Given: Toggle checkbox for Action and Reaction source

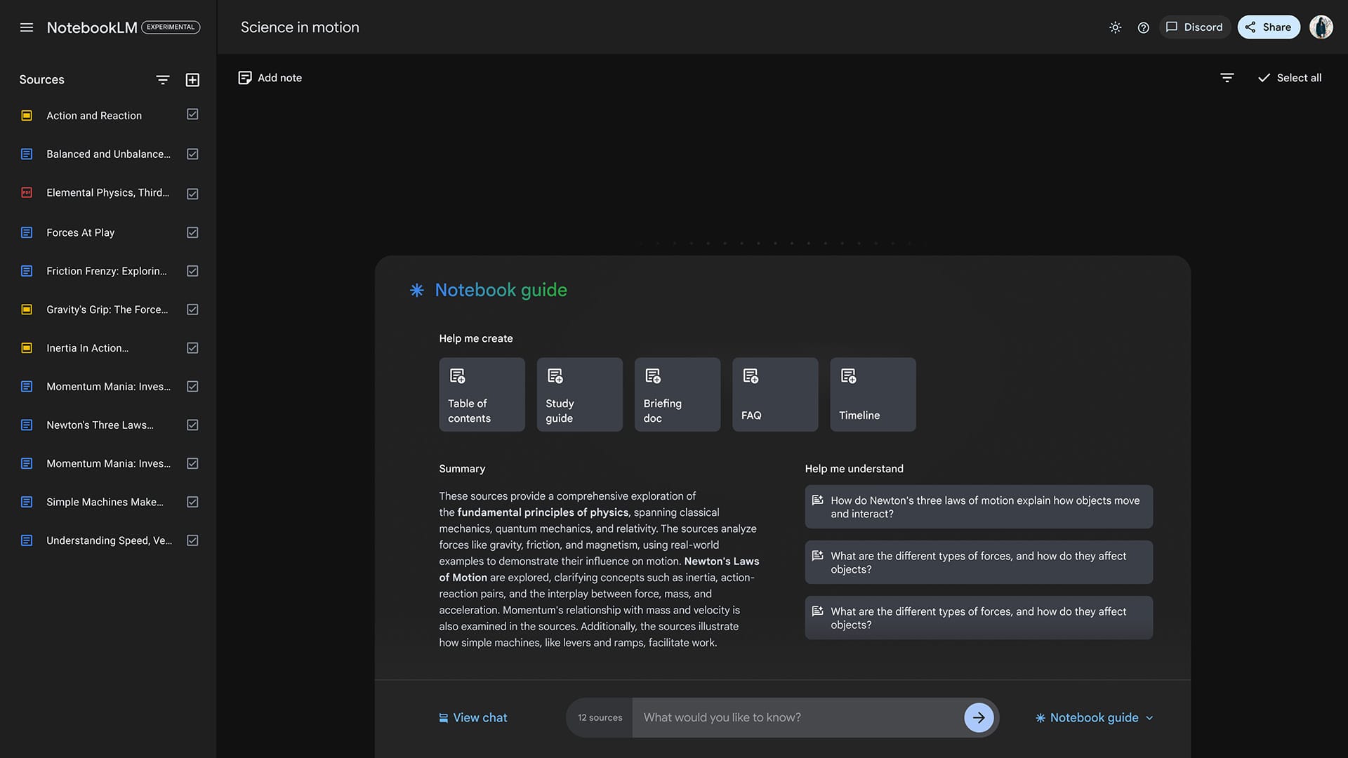Looking at the screenshot, I should [x=192, y=116].
